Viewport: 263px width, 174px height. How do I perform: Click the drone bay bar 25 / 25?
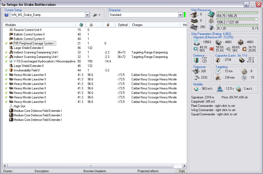pos(237,25)
